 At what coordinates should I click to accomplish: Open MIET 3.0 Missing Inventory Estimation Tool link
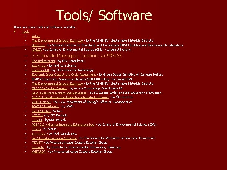63,124
